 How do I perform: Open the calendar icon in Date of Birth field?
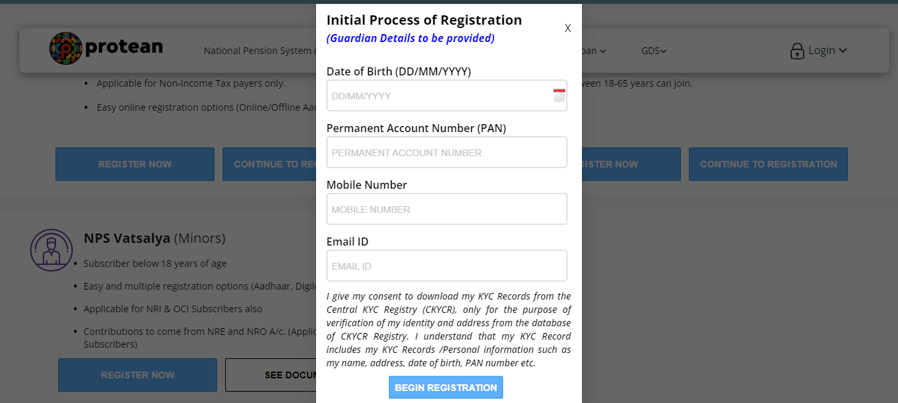coord(559,94)
